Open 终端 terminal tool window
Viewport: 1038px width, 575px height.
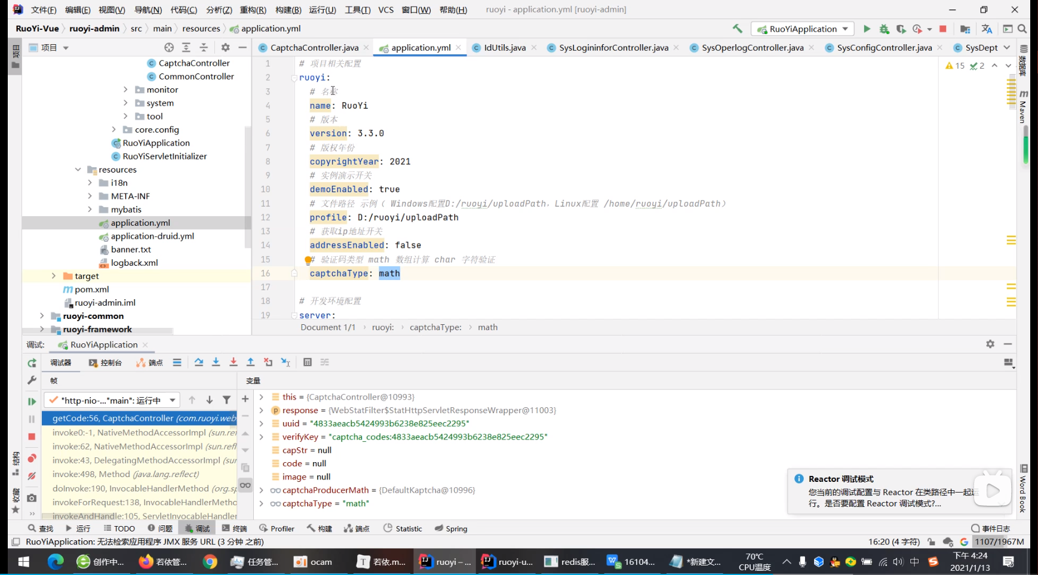point(234,528)
